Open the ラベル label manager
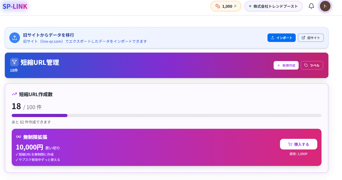 312,65
